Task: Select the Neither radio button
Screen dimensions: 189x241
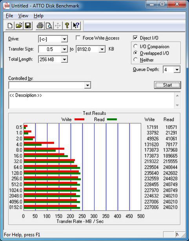Action: click(x=136, y=60)
